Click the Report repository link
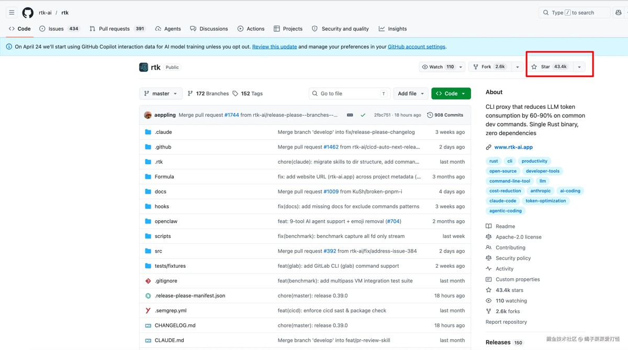628x350 pixels. (506, 322)
